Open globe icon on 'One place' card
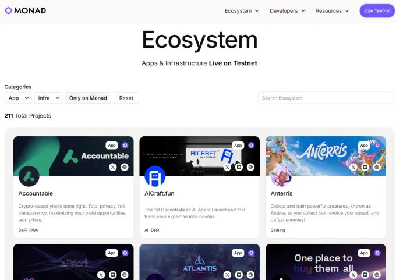Viewport: 396px width, 280px height. pyautogui.click(x=377, y=275)
